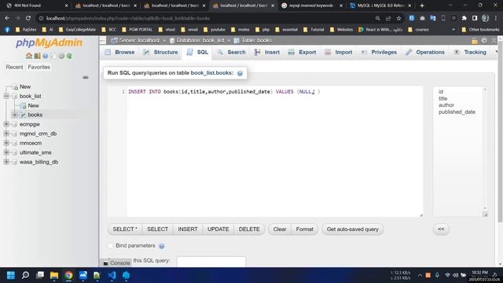Open Console panel at bottom
The image size is (503, 283).
click(x=116, y=263)
